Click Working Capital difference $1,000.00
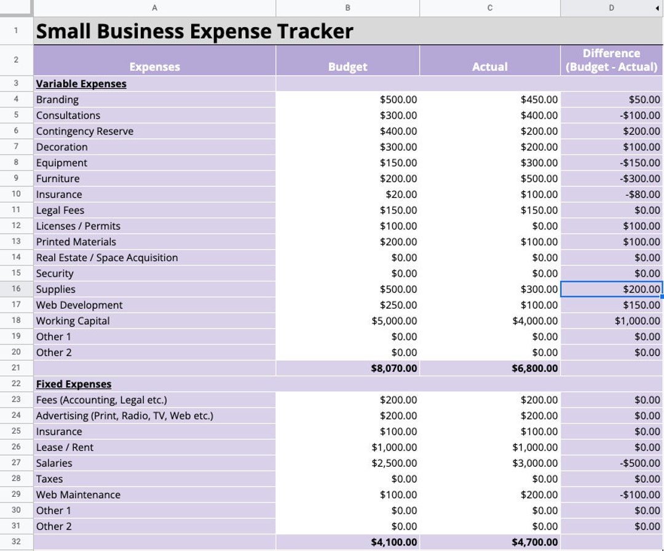664x551 pixels. pyautogui.click(x=612, y=321)
